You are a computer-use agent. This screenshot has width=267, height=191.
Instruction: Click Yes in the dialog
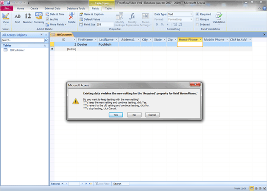[x=116, y=115]
